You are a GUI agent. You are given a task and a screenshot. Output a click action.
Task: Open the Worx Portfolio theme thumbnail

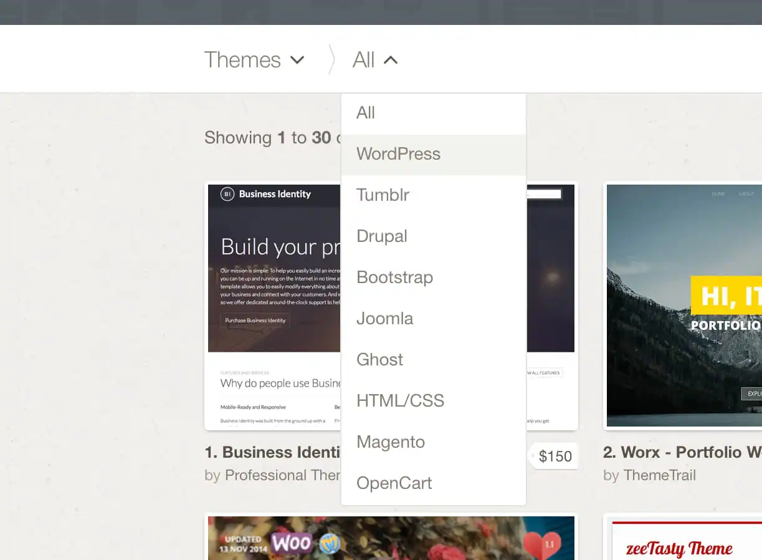[683, 306]
